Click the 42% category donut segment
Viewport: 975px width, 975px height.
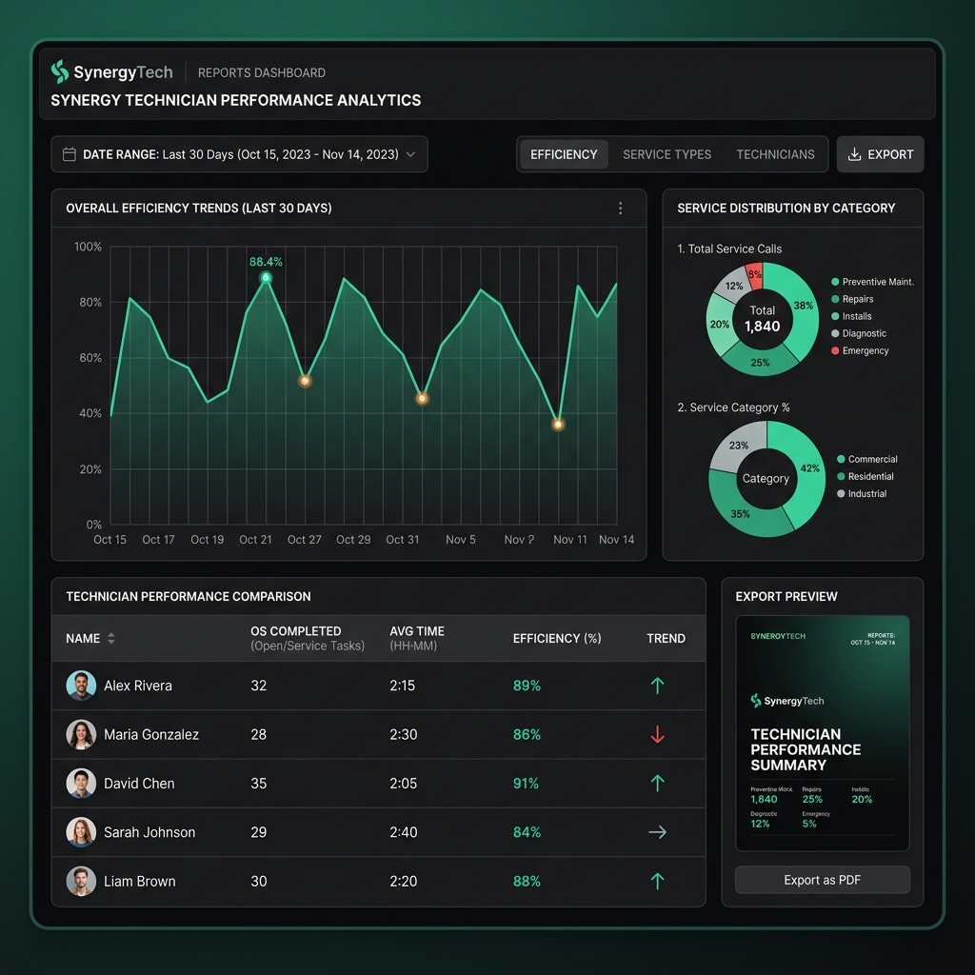point(809,468)
